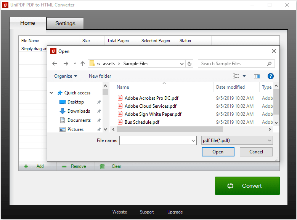This screenshot has height=220, width=297.
Task: Click Remove button in UniPDF window
Action: click(76, 166)
